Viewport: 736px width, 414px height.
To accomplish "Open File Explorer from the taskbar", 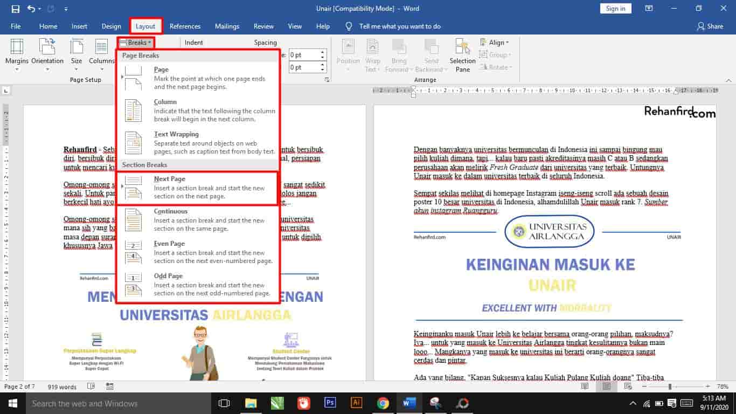I will [x=251, y=403].
